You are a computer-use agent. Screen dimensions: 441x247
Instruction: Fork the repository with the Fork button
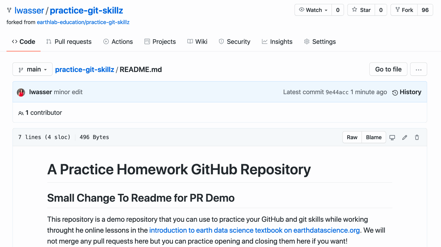click(x=404, y=10)
